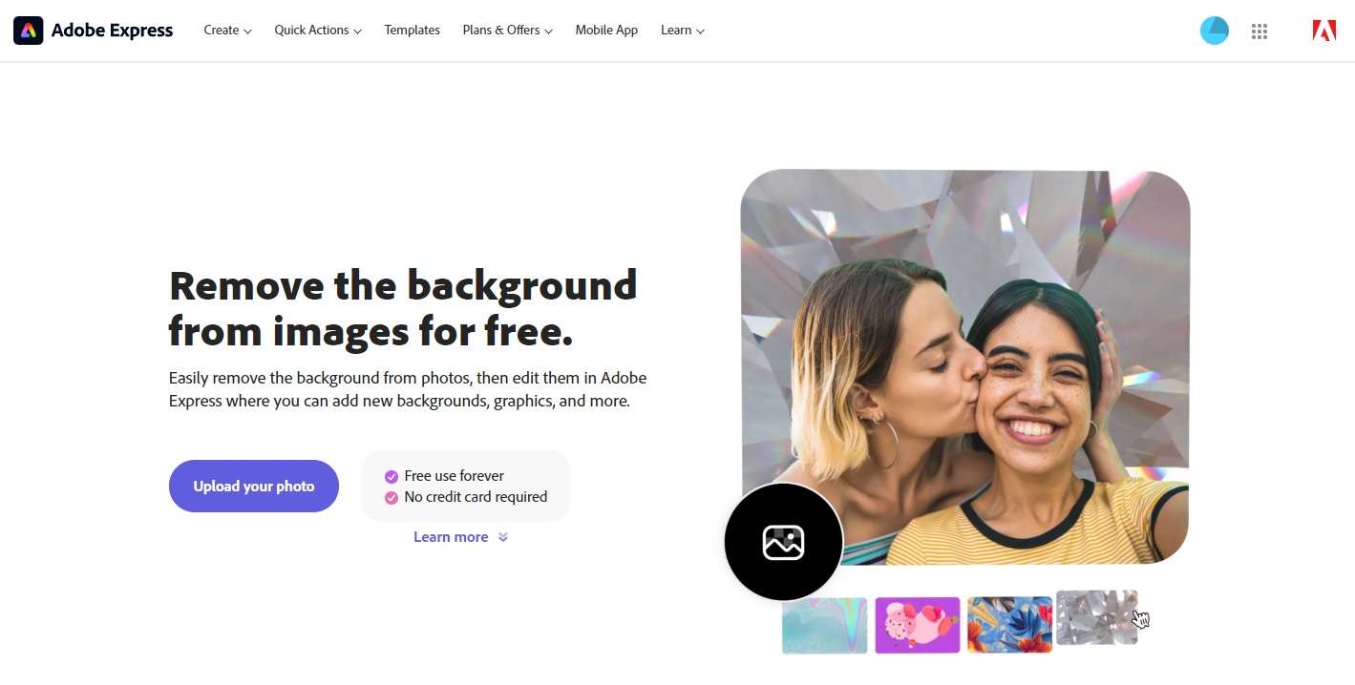Viewport: 1355px width, 685px height.
Task: Click the double chevron beside Learn more
Action: pyautogui.click(x=503, y=537)
